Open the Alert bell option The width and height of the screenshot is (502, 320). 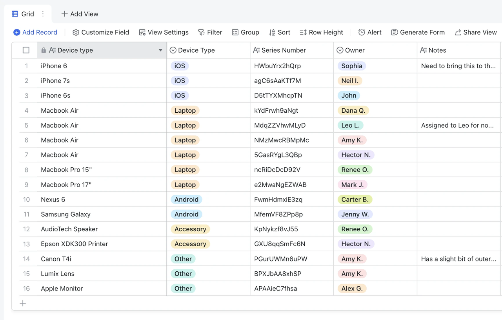pos(369,33)
